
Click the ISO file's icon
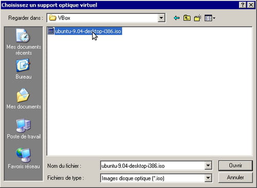tap(51, 31)
